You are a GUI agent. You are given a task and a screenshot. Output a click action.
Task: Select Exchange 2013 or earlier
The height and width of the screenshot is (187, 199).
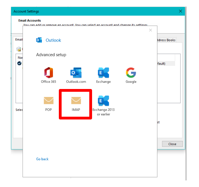coord(103,106)
